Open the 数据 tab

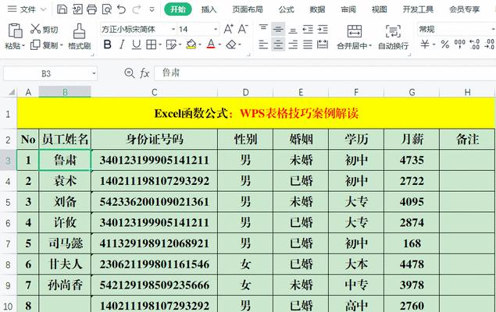(x=317, y=9)
